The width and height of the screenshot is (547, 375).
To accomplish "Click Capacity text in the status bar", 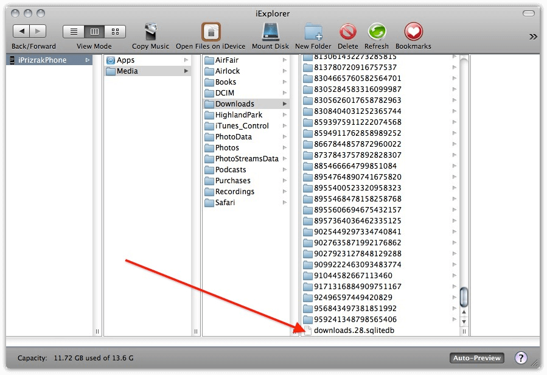I will (75, 358).
